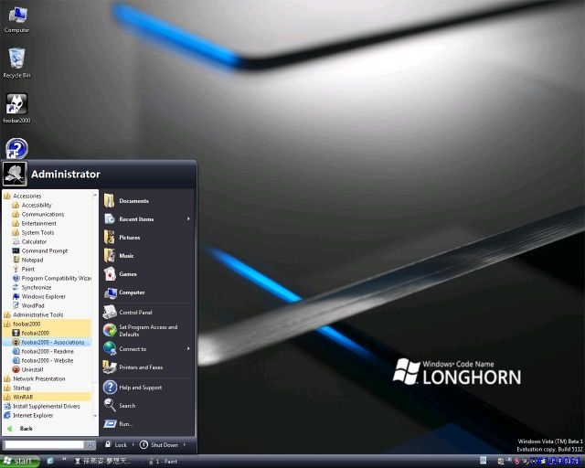Launch Windows Explorer entry
585x468 pixels.
[38, 297]
